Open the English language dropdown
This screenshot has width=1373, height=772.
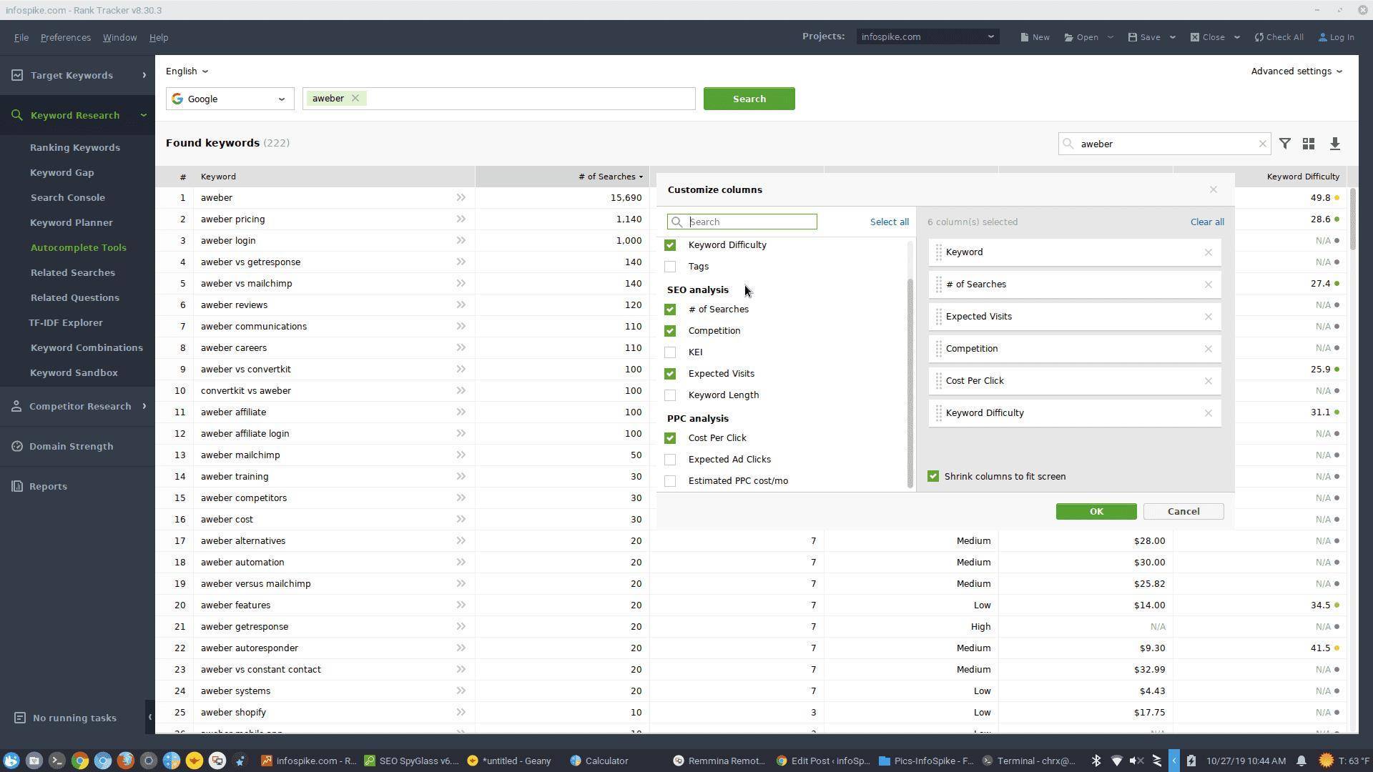[187, 71]
